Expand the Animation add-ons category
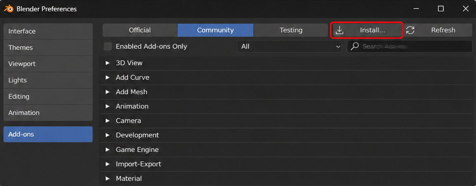476x186 pixels. [x=107, y=106]
